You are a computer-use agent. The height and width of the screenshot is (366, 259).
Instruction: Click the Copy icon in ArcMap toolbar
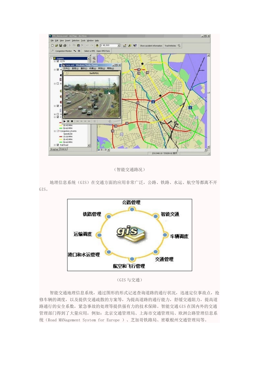(x=74, y=45)
